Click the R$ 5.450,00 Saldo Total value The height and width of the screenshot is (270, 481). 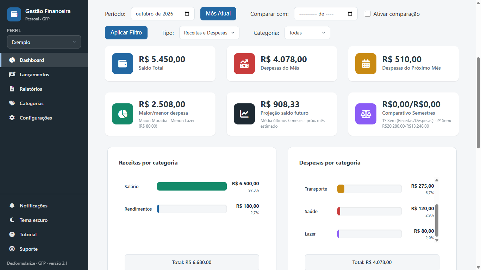point(162,59)
